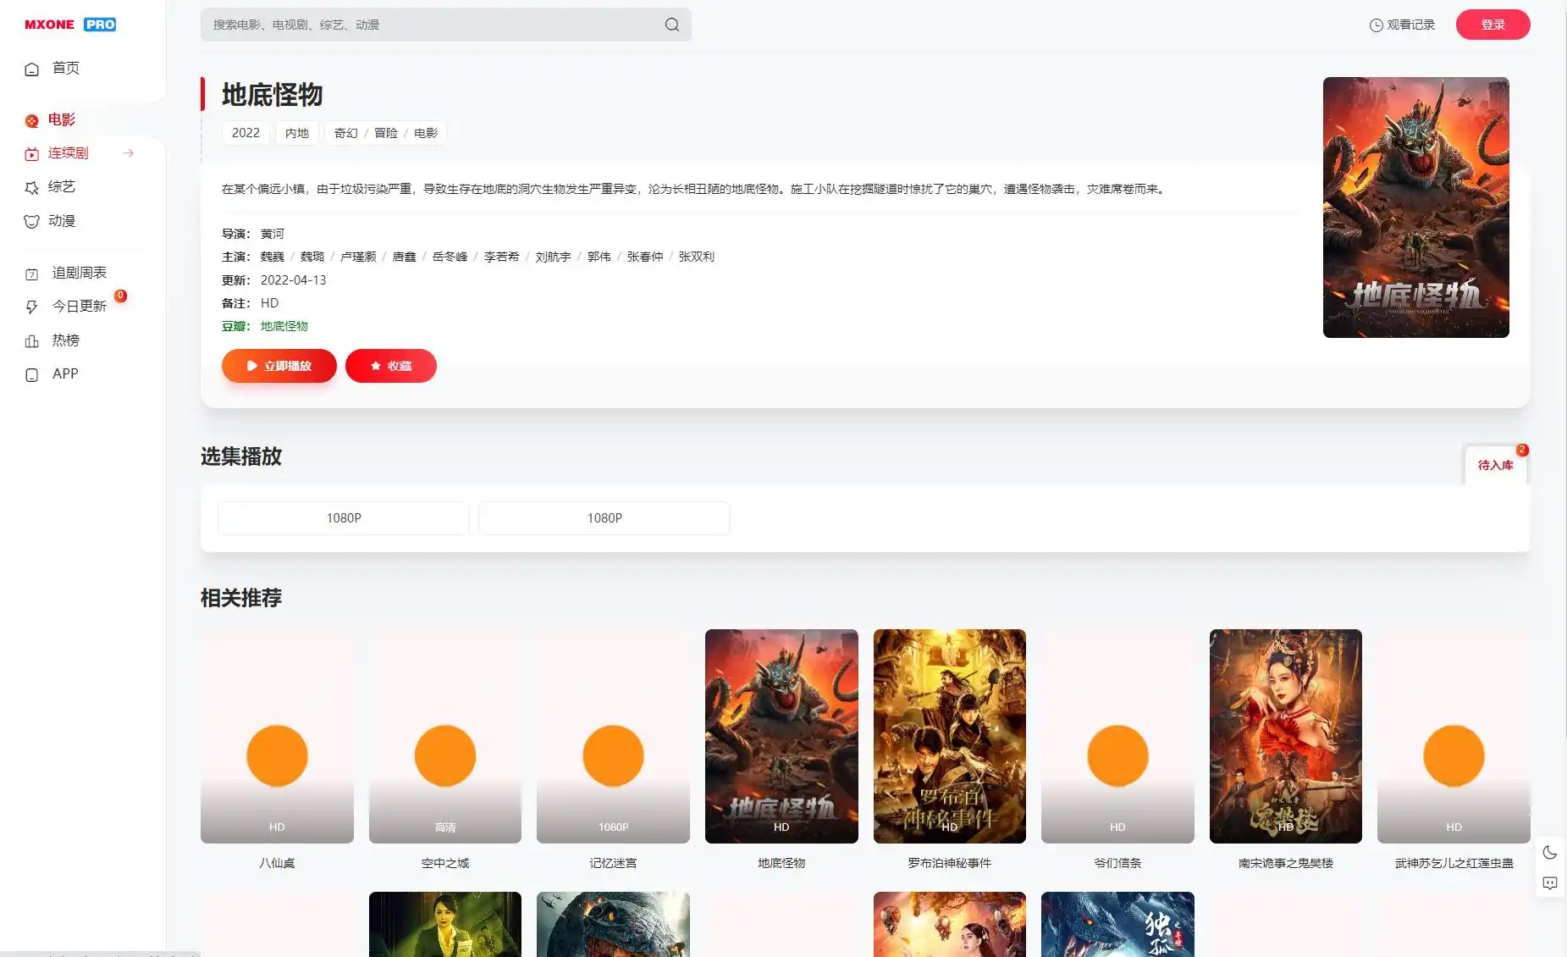
Task: Open the 罗布泊神秘事件 recommendation poster
Action: click(949, 736)
